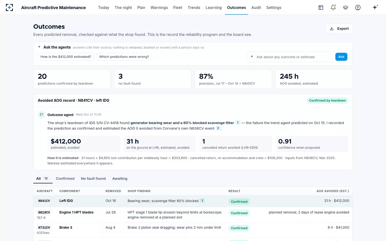Click the Confirmed badge in Engine 1 HPT blades row
Screen dimensions: 386x241
pyautogui.click(x=239, y=213)
